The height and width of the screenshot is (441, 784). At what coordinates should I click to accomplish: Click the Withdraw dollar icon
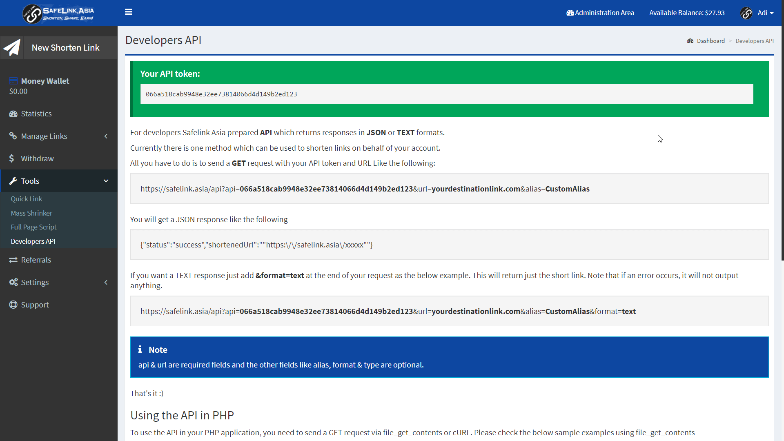coord(13,158)
